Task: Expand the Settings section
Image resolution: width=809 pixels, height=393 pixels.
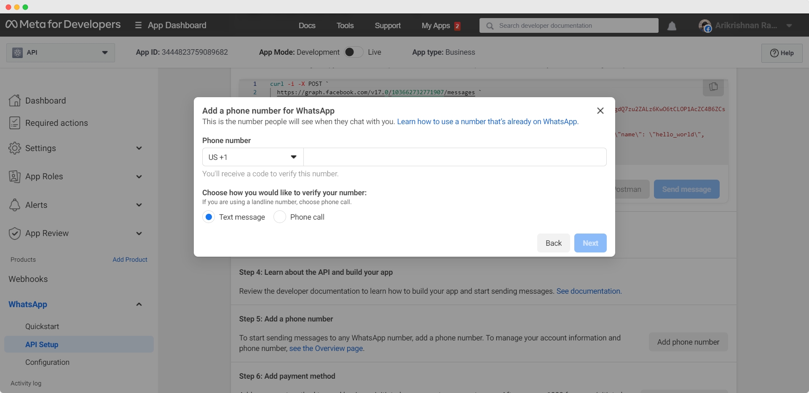Action: [139, 148]
